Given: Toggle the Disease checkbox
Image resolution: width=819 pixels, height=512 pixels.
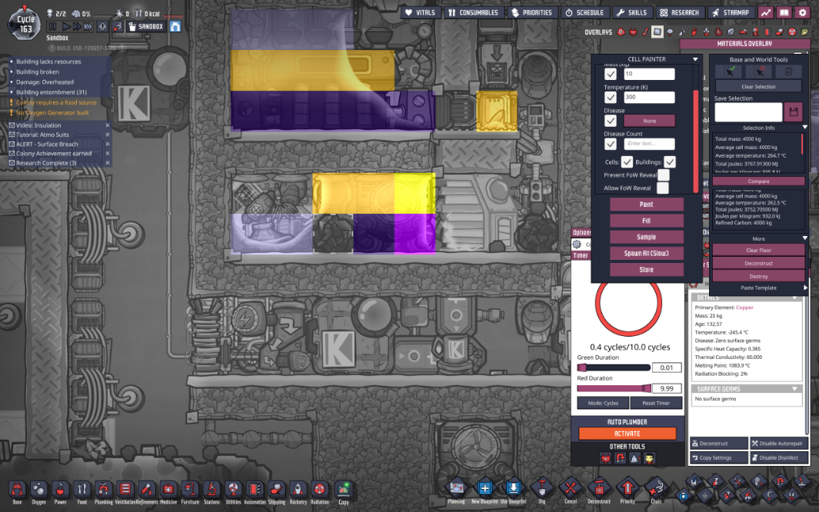Looking at the screenshot, I should click(610, 121).
